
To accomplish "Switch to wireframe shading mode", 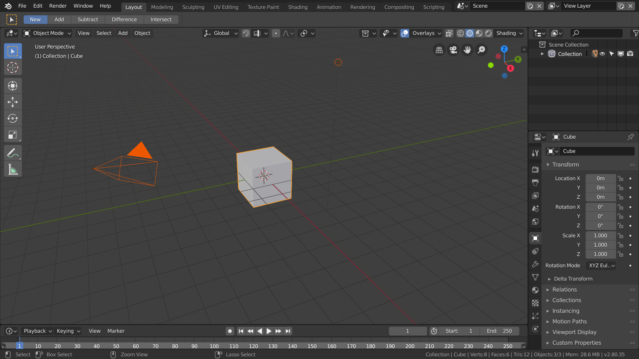I will pyautogui.click(x=460, y=33).
